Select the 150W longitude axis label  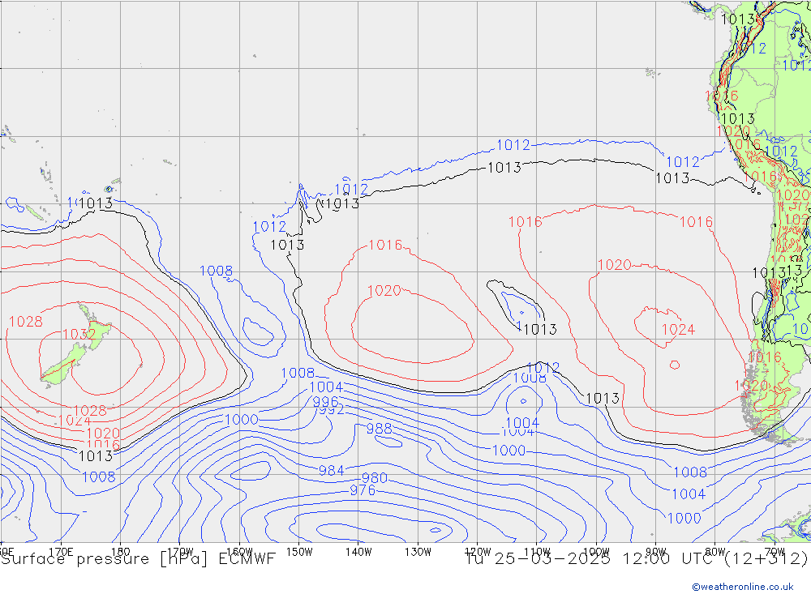[299, 552]
